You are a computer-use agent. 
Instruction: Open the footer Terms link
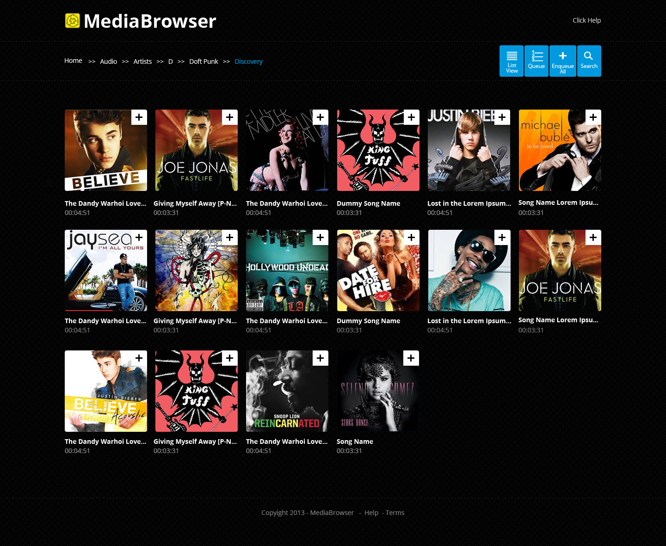coord(395,513)
